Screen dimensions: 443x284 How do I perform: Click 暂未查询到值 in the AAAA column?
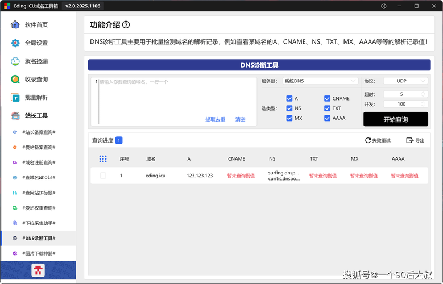pyautogui.click(x=404, y=176)
